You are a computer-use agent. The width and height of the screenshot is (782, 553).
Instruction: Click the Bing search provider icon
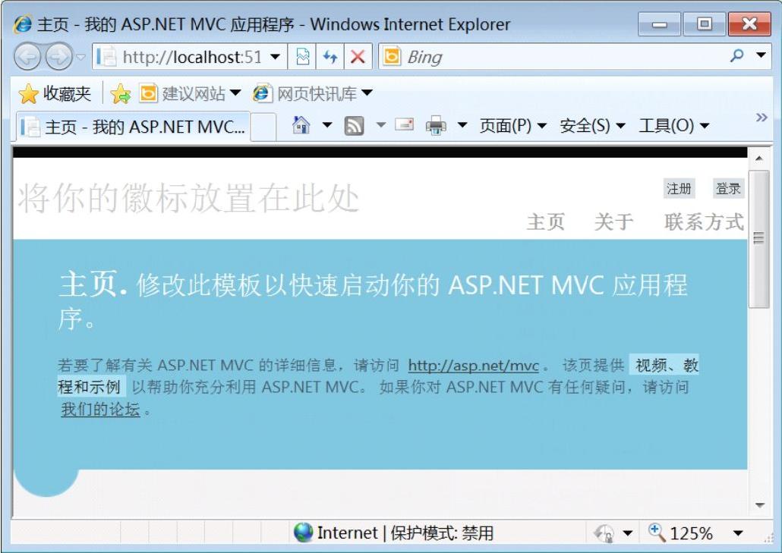point(392,57)
